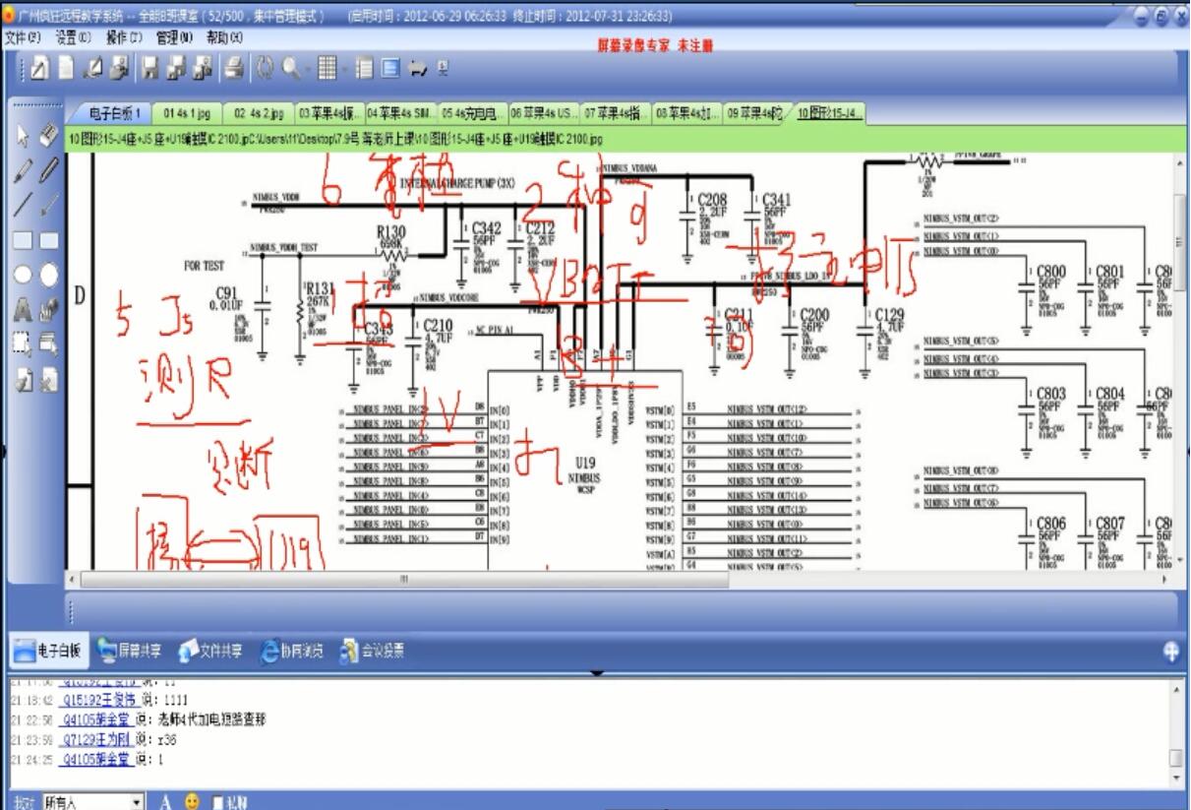Open the 操作 menu
Screen dimensions: 1191x810
(124, 36)
